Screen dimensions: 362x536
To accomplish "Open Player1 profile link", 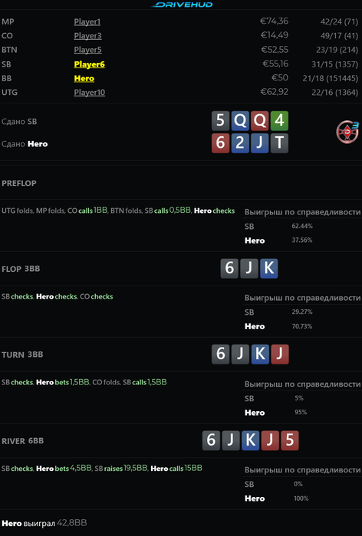I will click(x=87, y=21).
